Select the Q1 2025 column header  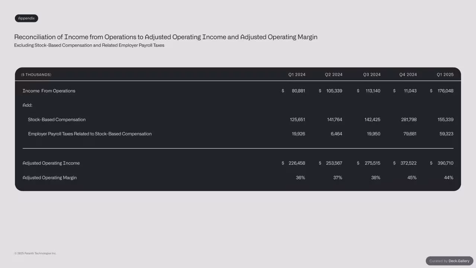click(445, 75)
